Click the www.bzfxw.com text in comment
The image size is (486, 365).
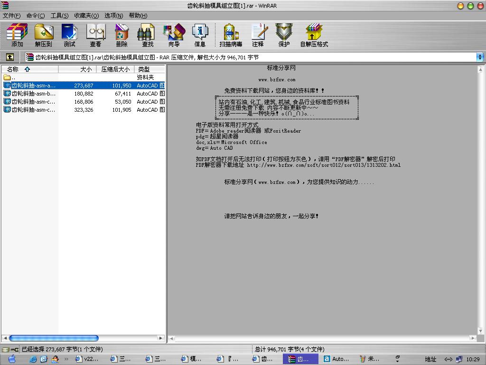click(x=277, y=80)
